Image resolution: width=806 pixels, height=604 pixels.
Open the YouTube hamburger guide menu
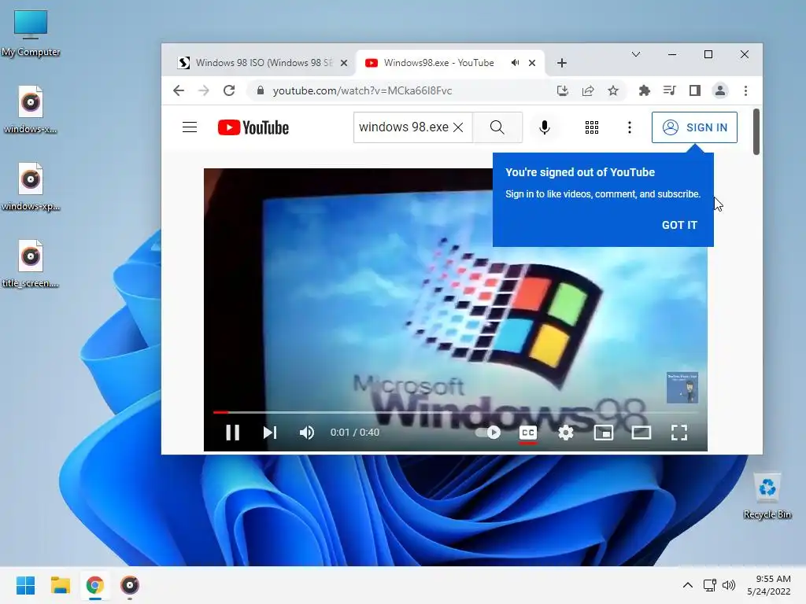tap(190, 127)
